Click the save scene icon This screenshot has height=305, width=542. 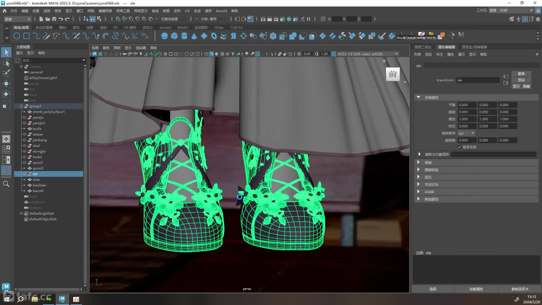click(x=54, y=19)
